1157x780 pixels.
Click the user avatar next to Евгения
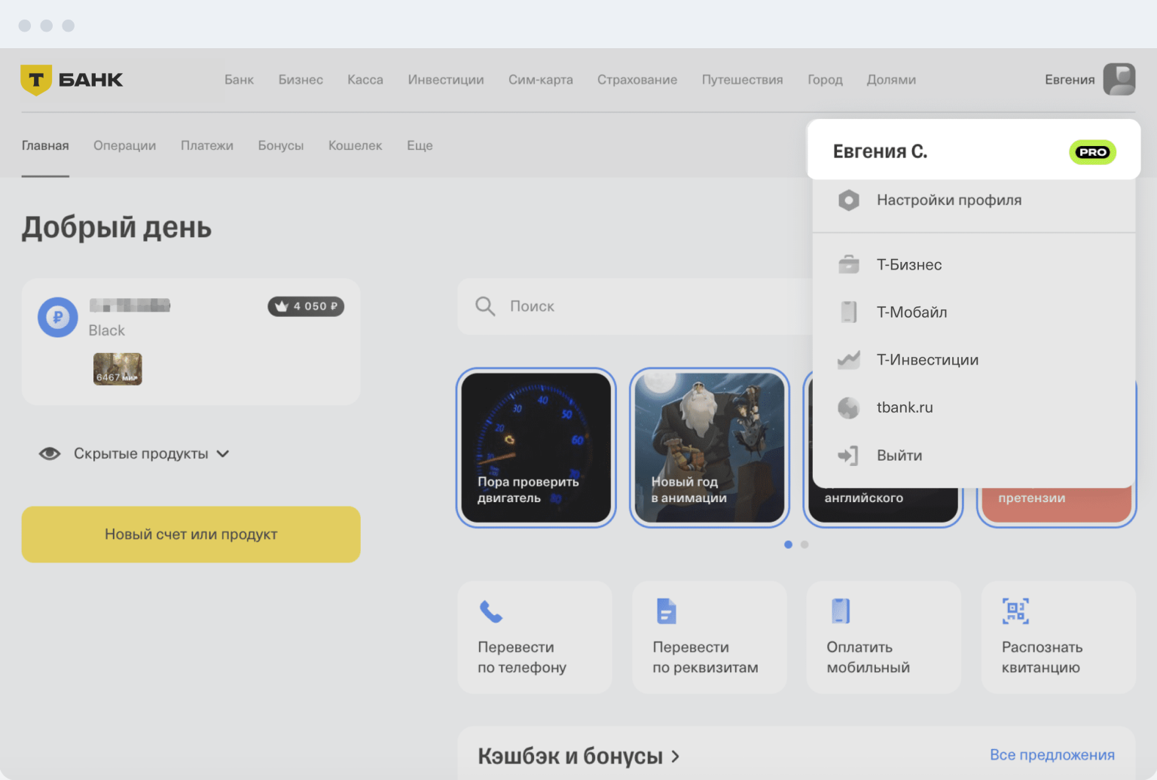pos(1119,79)
